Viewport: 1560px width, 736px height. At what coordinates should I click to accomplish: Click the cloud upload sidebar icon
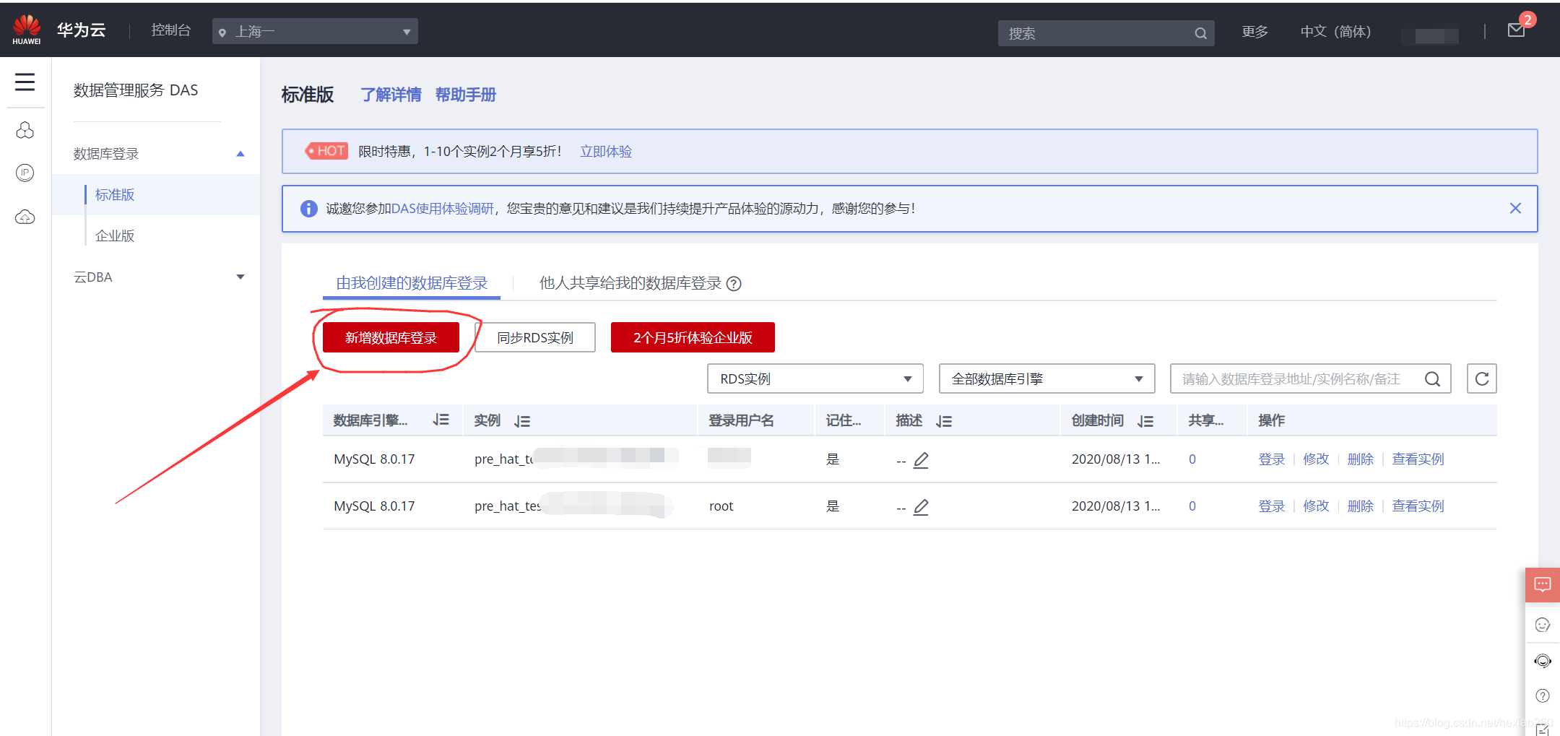[x=25, y=217]
